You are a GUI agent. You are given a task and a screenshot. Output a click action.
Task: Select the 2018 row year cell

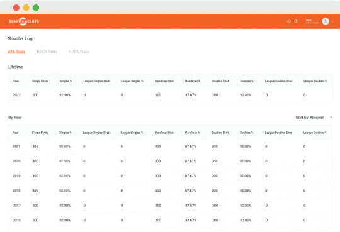[16, 191]
